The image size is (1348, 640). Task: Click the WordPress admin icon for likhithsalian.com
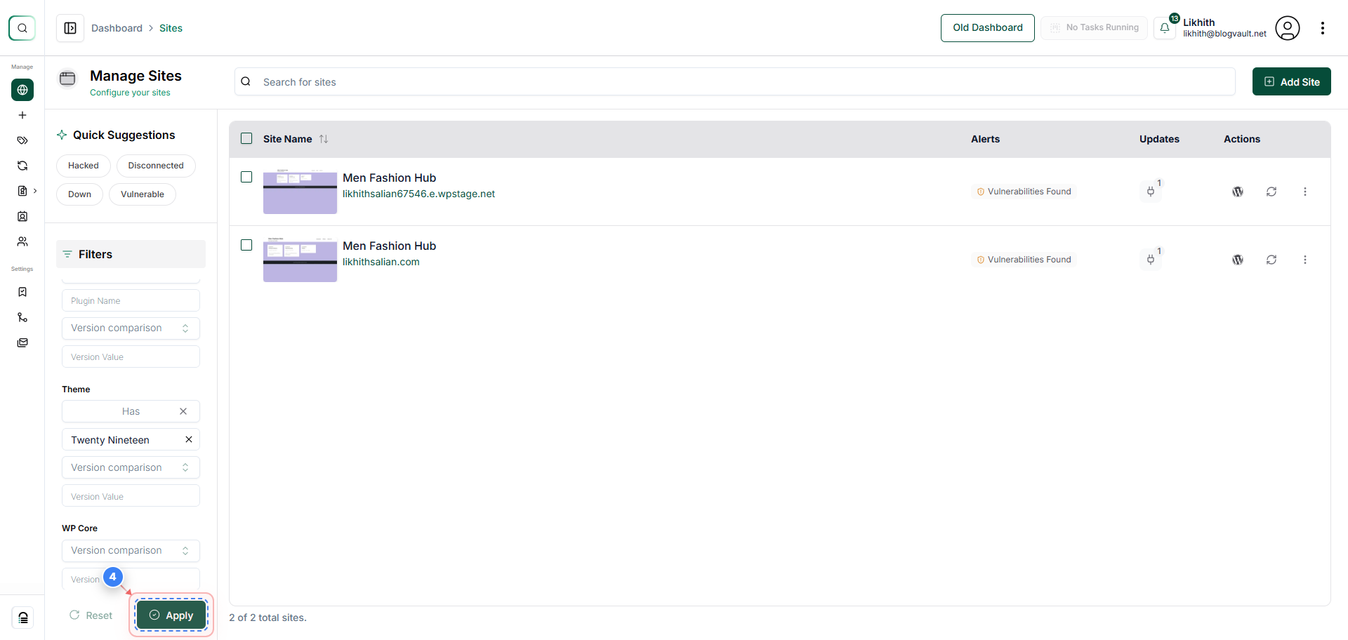point(1238,259)
